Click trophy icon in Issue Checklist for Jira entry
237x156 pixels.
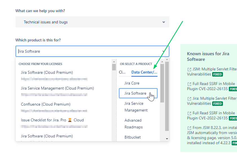click(x=70, y=120)
